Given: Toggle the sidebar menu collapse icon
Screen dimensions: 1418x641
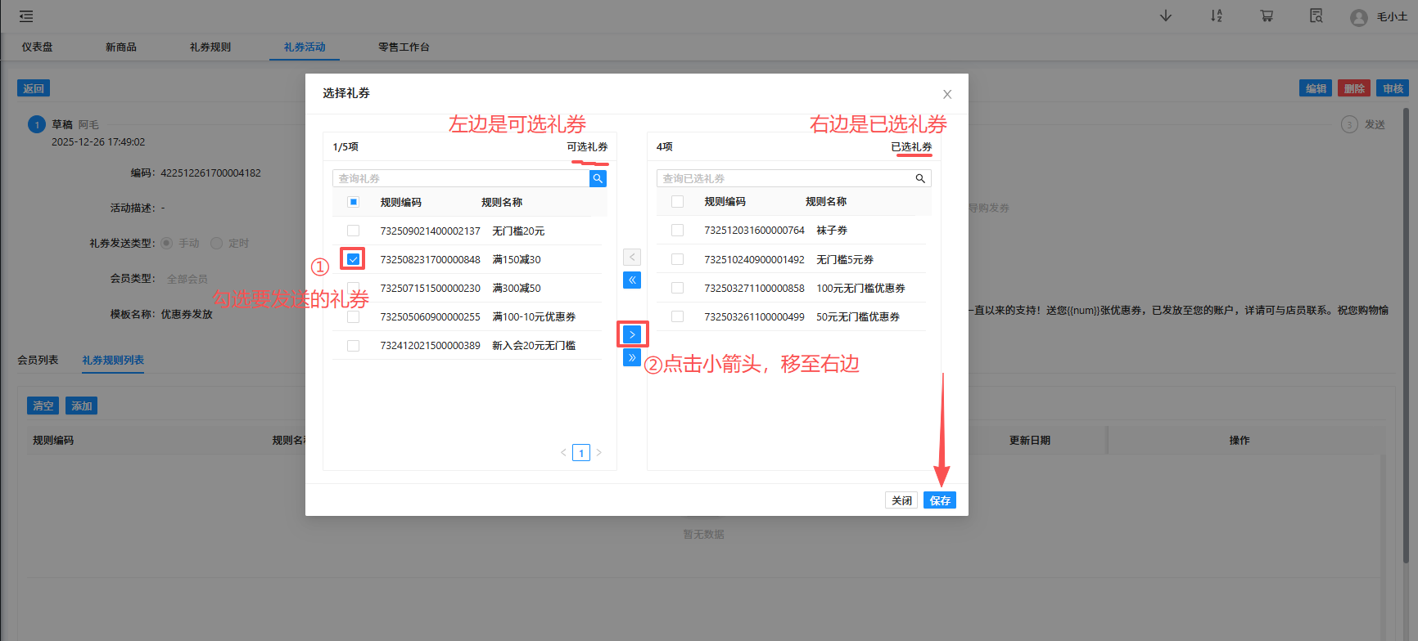Looking at the screenshot, I should tap(26, 16).
